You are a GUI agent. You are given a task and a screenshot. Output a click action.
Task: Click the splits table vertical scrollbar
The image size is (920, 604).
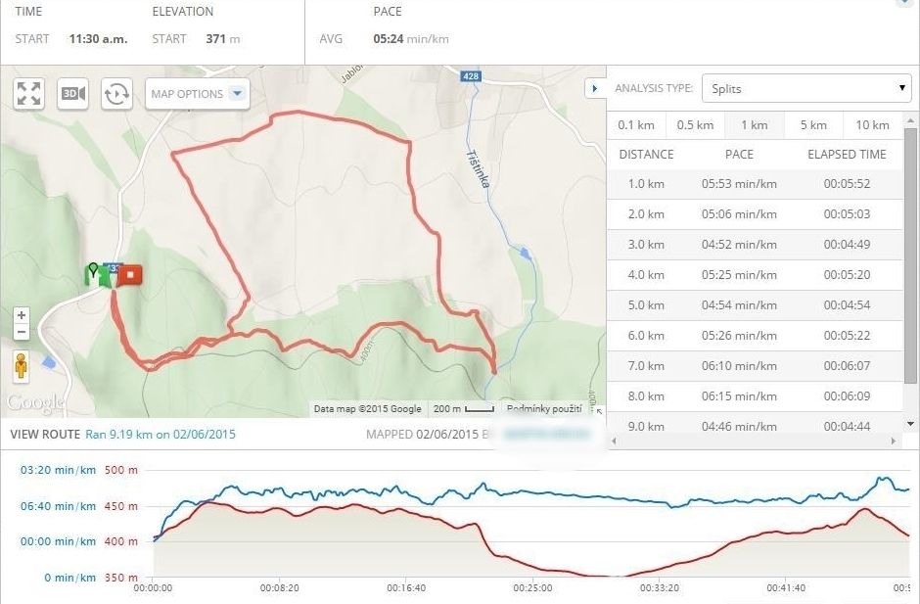tap(910, 255)
